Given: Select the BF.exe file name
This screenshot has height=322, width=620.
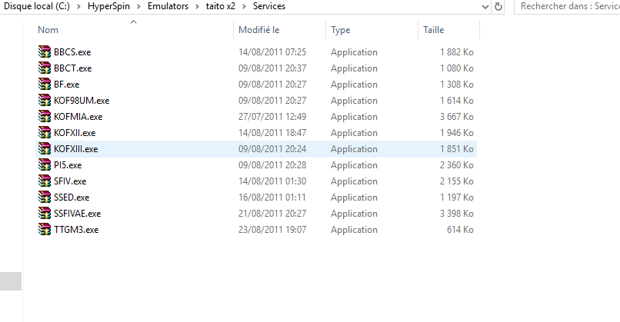Looking at the screenshot, I should coord(66,85).
